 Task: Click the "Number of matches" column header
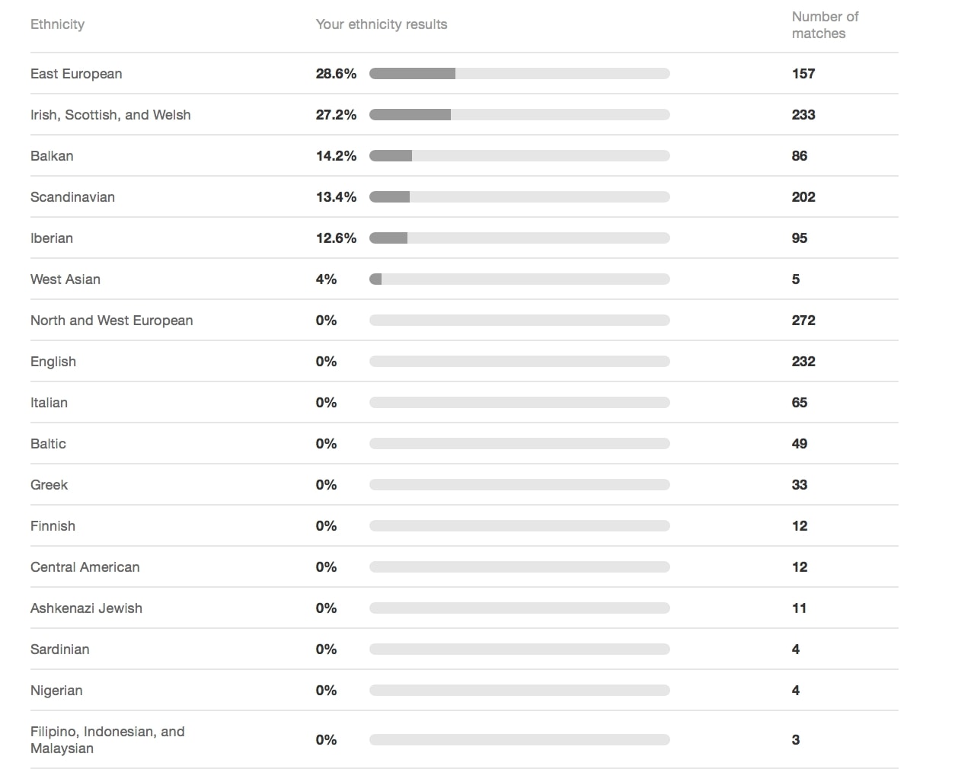(x=825, y=25)
